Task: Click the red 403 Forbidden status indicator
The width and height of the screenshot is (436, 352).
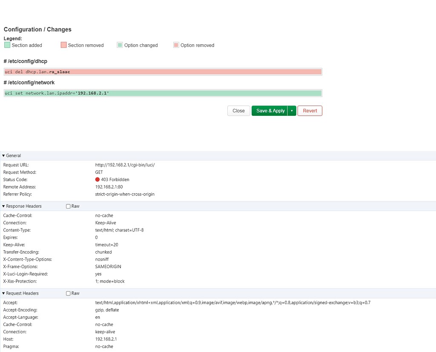Action: [98, 179]
